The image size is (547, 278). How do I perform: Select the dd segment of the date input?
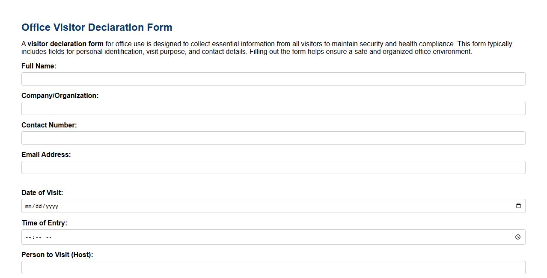coord(39,206)
